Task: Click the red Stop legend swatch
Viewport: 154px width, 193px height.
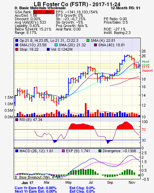Action: click(17, 49)
